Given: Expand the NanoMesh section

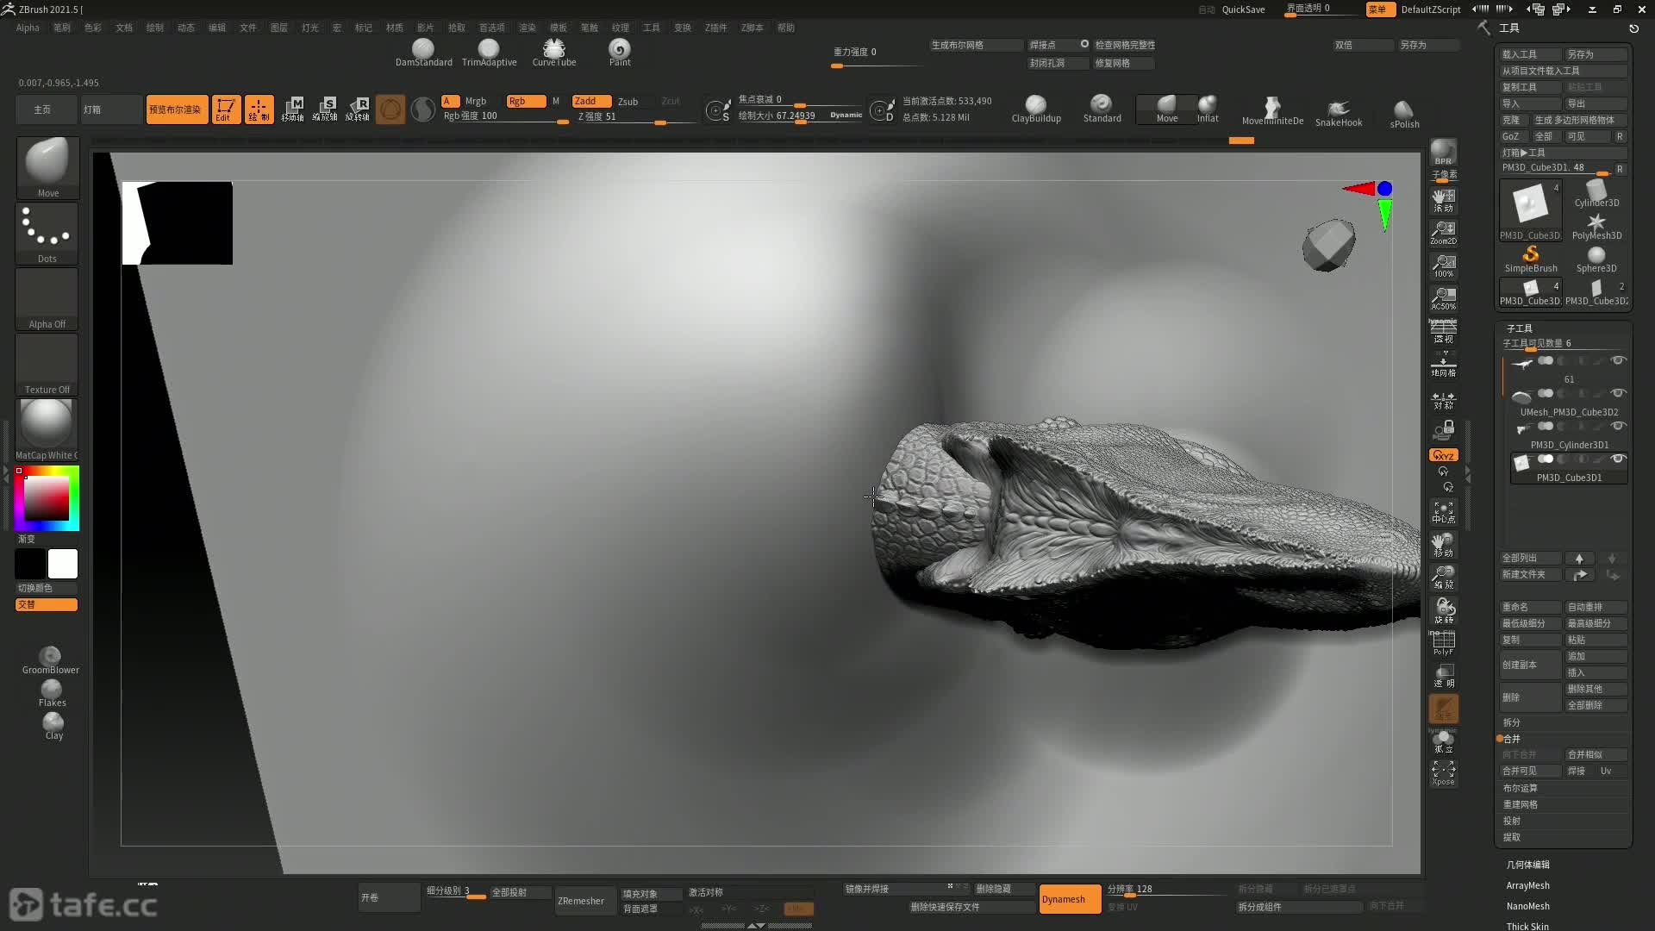Looking at the screenshot, I should [1527, 906].
